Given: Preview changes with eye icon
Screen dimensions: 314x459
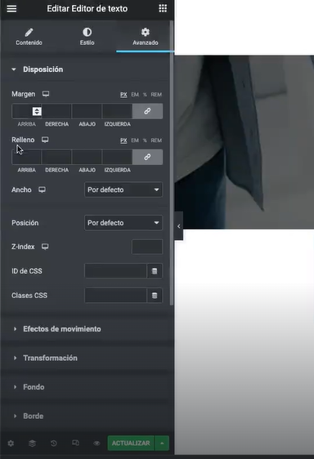Looking at the screenshot, I should (x=96, y=443).
